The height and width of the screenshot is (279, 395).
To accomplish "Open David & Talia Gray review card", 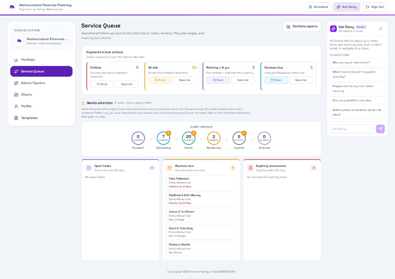I will tap(201, 232).
